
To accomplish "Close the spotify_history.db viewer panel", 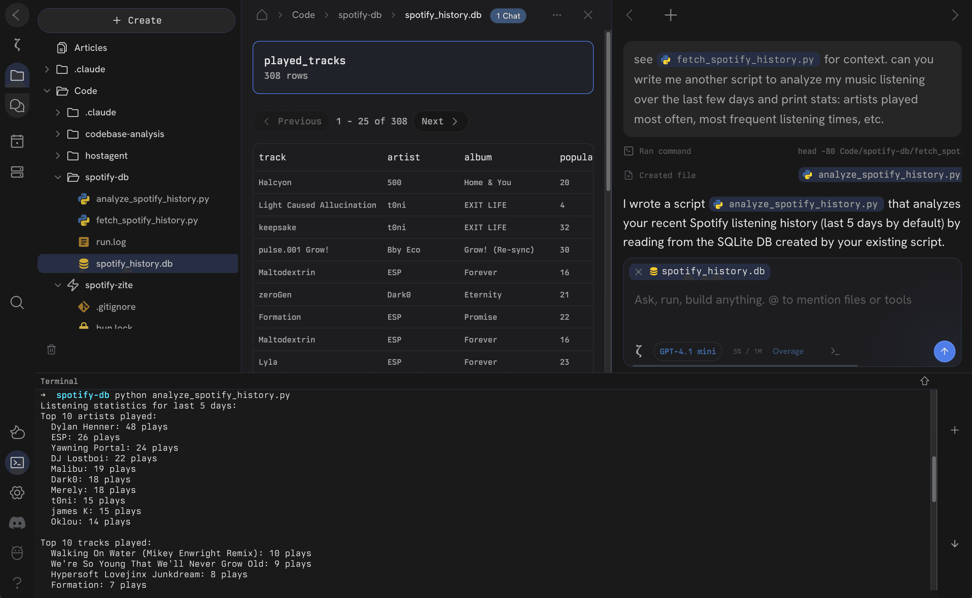I will pos(588,15).
